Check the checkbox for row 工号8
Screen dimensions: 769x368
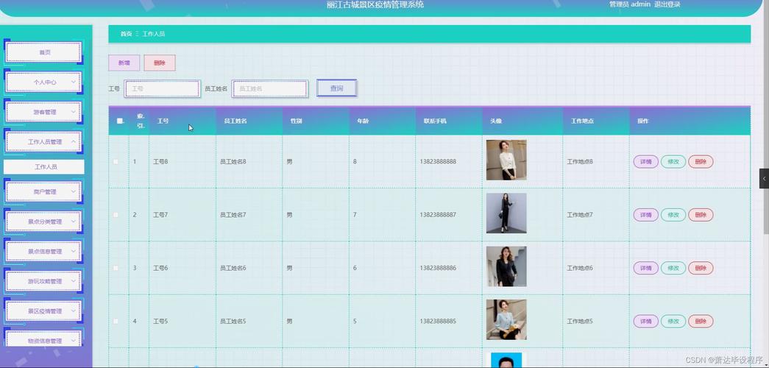coord(116,162)
